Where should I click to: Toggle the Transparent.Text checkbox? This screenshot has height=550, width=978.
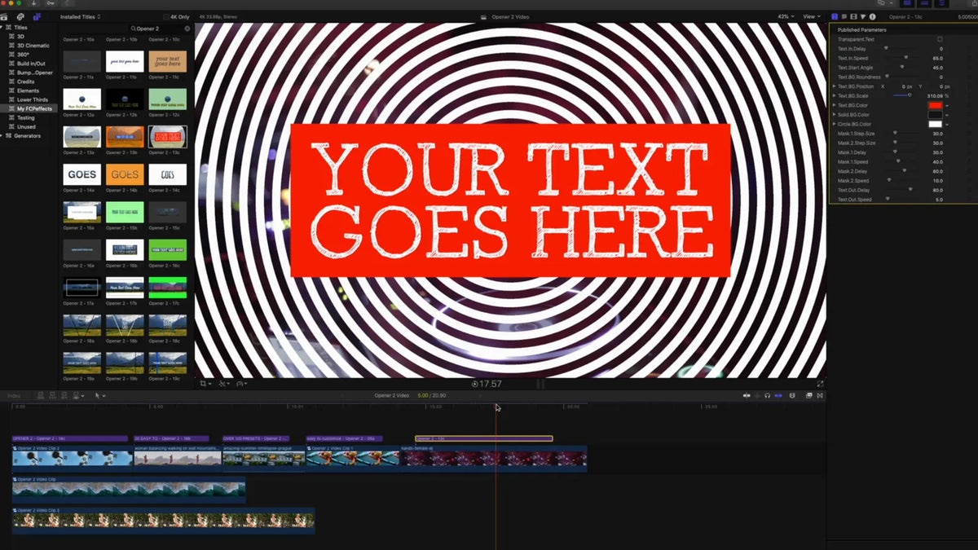coord(940,39)
